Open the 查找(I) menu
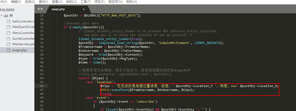The height and width of the screenshot is (111, 296). [x=43, y=2]
